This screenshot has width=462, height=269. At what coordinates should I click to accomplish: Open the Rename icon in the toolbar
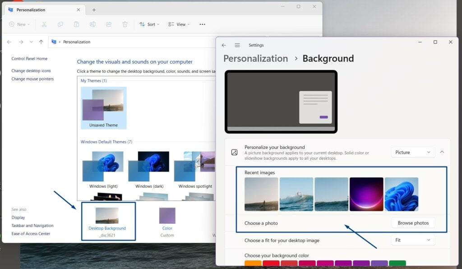click(x=92, y=24)
